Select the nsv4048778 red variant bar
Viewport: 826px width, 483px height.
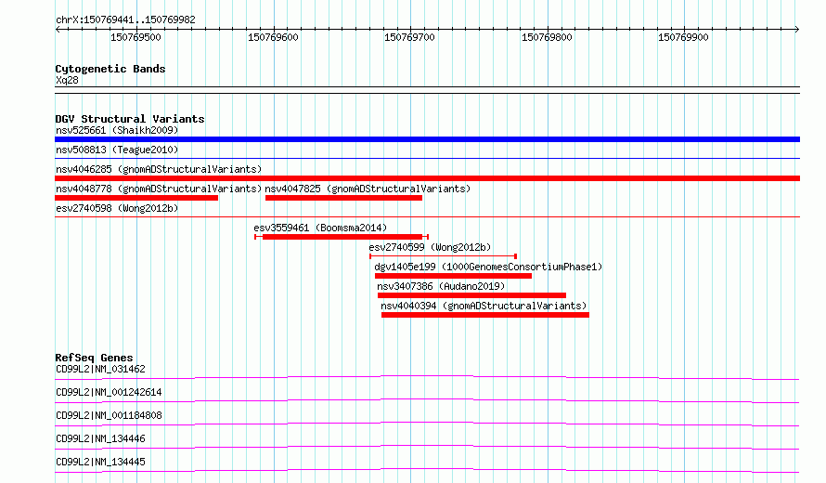[x=136, y=198]
